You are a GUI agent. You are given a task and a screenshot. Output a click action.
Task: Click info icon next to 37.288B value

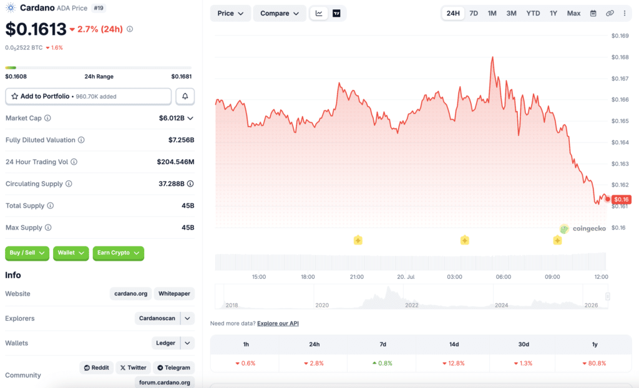tap(190, 184)
